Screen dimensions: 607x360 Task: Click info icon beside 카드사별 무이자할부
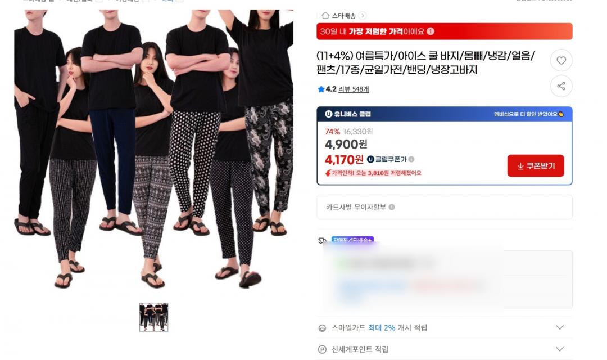(392, 207)
